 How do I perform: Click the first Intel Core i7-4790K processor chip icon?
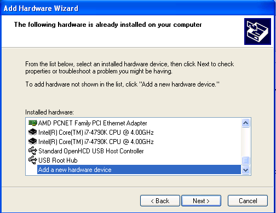pyautogui.click(x=33, y=132)
